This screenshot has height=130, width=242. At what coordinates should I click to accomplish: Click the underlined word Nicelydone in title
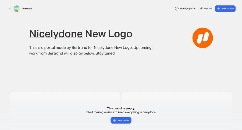56,34
